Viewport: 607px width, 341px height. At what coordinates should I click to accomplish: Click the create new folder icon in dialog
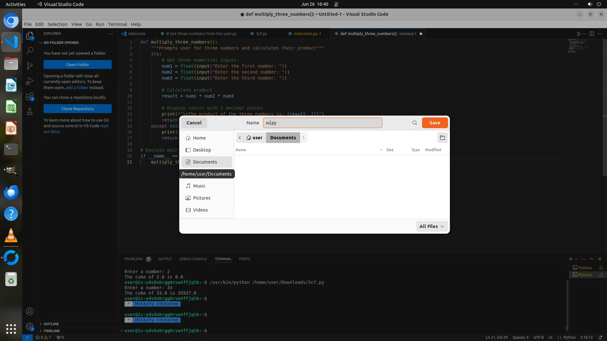pos(442,138)
